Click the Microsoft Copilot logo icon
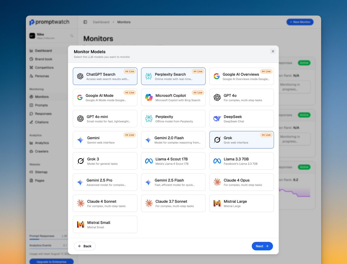Screen dimensions: 347x264 [149, 97]
